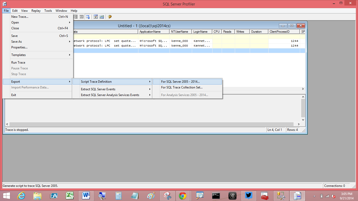Expand Extract SQL Server Analysis Services Events
The image size is (358, 201).
[113, 95]
